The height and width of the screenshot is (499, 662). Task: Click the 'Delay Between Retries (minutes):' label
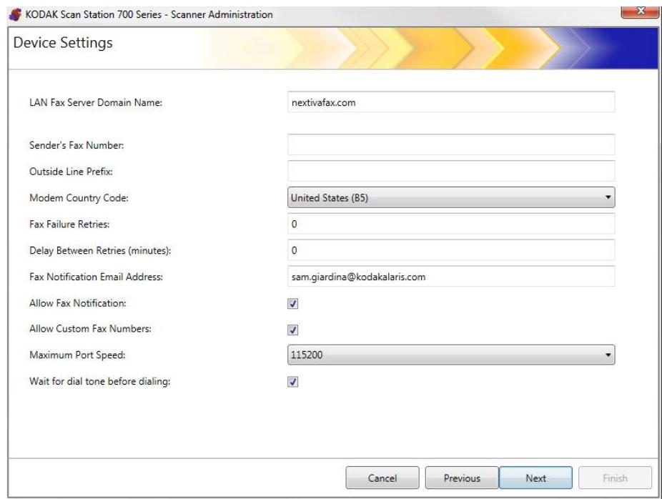(x=100, y=250)
